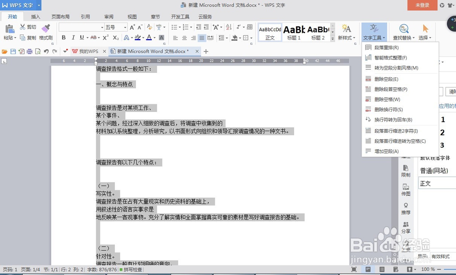Image resolution: width=456 pixels, height=275 pixels.
Task: Open the font name combo box
Action: pyautogui.click(x=81, y=27)
